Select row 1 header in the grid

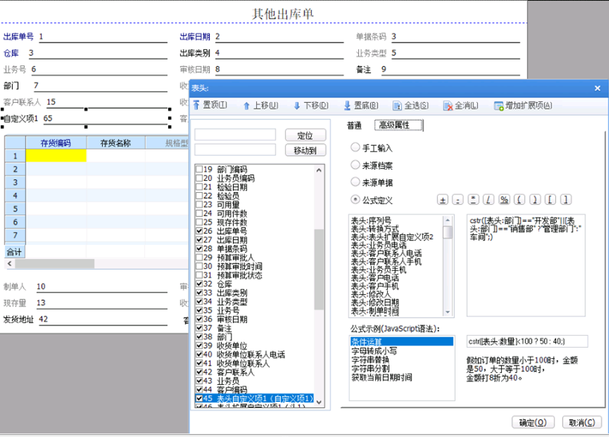(x=15, y=156)
